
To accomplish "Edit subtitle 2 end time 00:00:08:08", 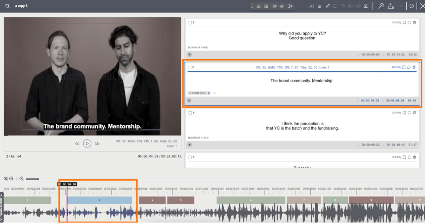I will (395, 100).
